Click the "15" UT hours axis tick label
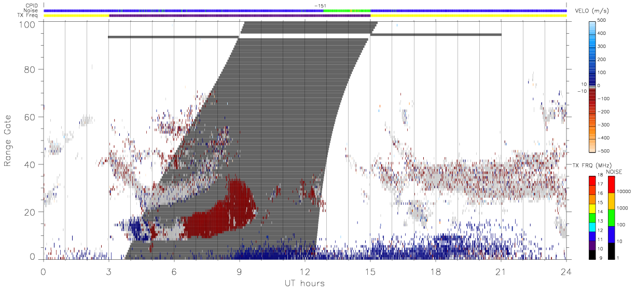This screenshot has width=637, height=294. coord(370,271)
